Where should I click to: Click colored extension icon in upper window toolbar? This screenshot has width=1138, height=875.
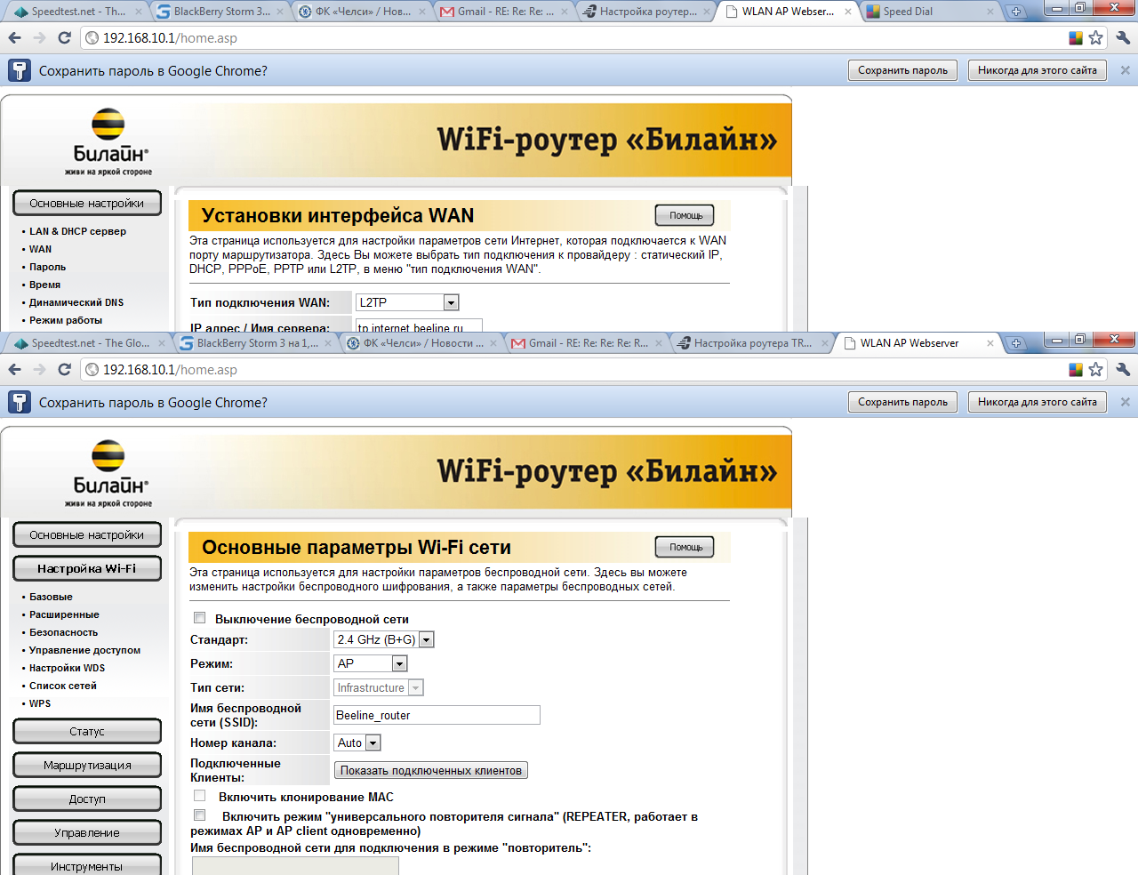coord(1076,37)
